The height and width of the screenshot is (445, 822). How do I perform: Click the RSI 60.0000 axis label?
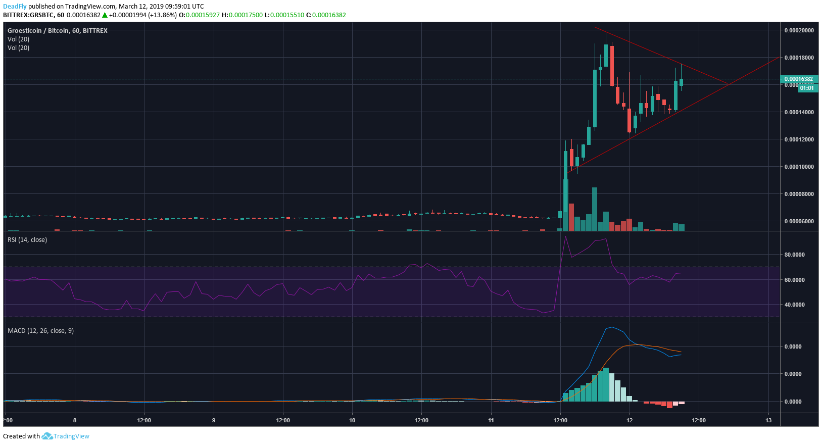coord(794,280)
